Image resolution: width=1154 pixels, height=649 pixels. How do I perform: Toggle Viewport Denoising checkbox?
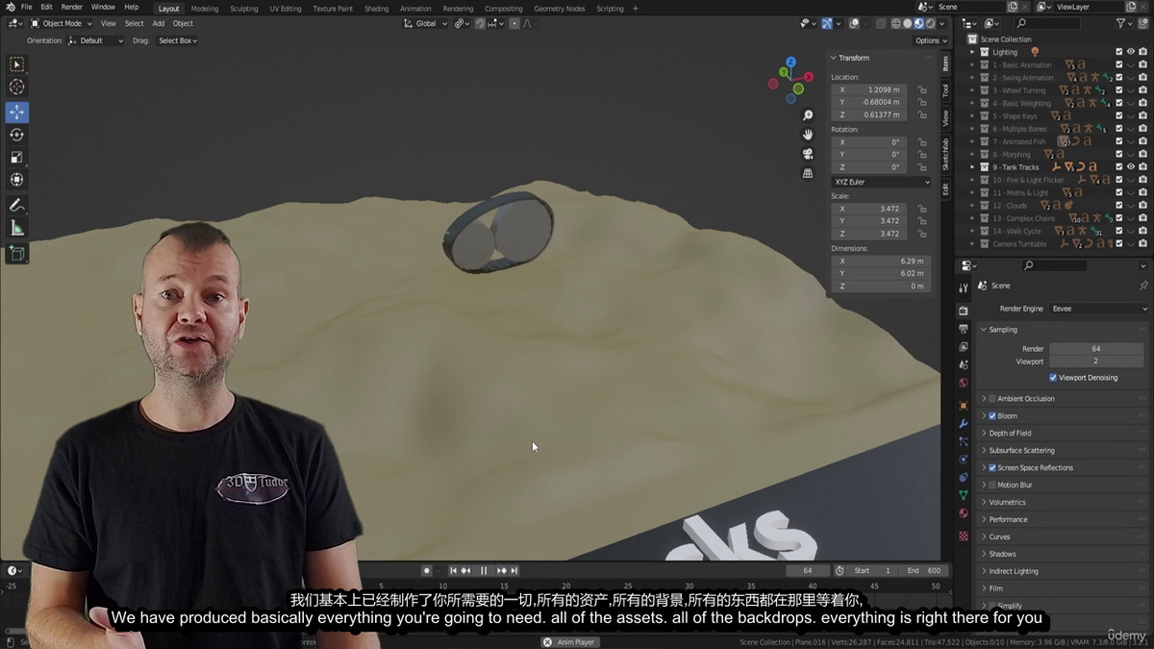pos(1053,378)
